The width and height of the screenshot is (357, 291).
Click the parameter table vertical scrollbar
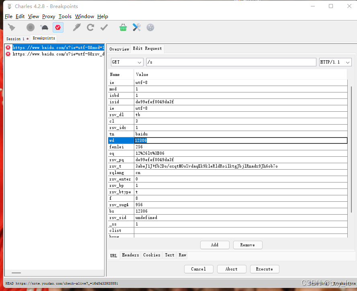[x=351, y=150]
